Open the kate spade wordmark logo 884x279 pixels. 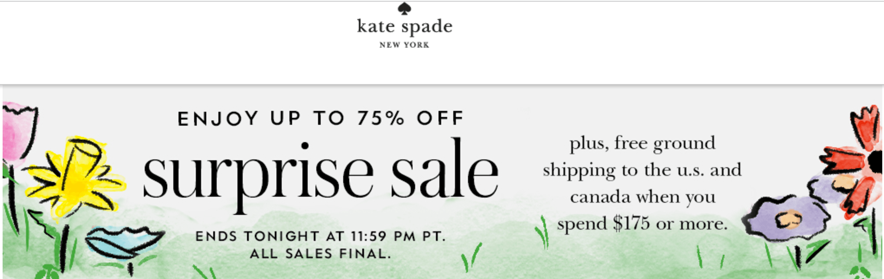pos(405,26)
